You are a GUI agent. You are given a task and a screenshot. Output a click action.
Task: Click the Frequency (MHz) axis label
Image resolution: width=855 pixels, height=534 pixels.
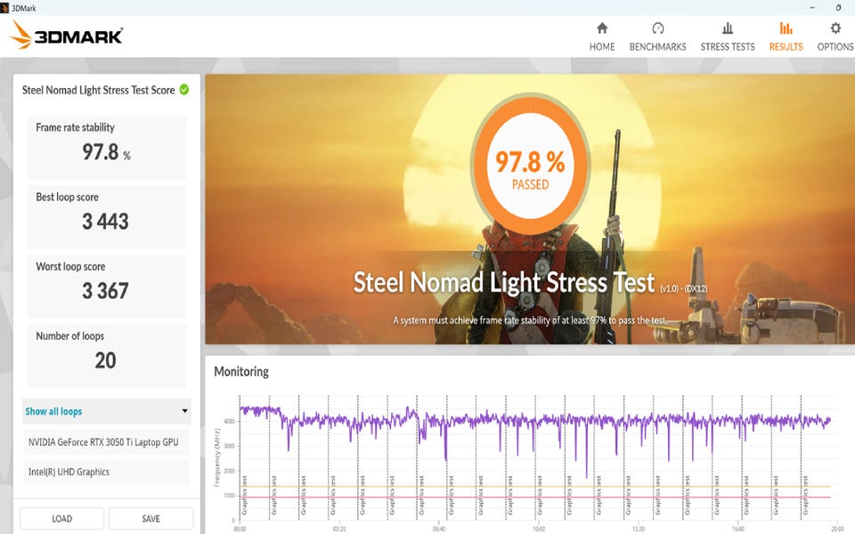[217, 457]
